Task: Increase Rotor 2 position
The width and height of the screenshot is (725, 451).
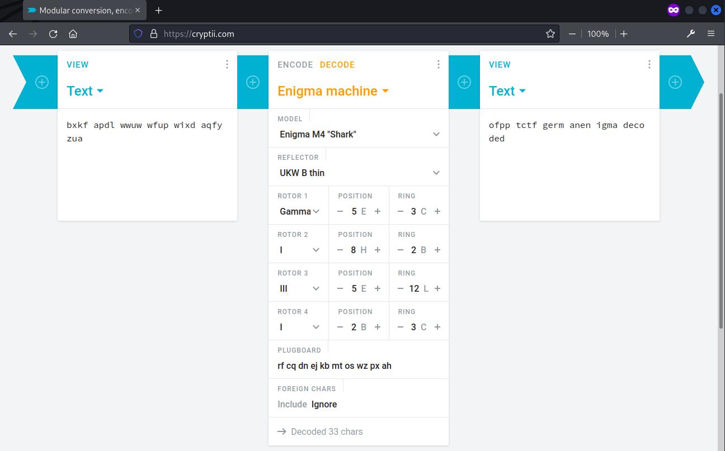Action: tap(378, 250)
